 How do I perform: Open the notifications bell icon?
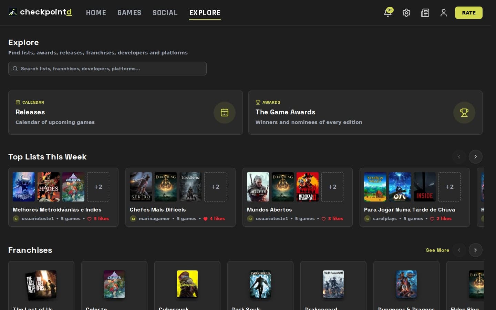click(388, 13)
